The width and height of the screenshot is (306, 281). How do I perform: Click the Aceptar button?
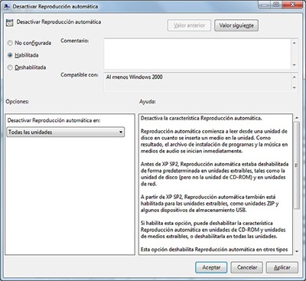pyautogui.click(x=211, y=267)
